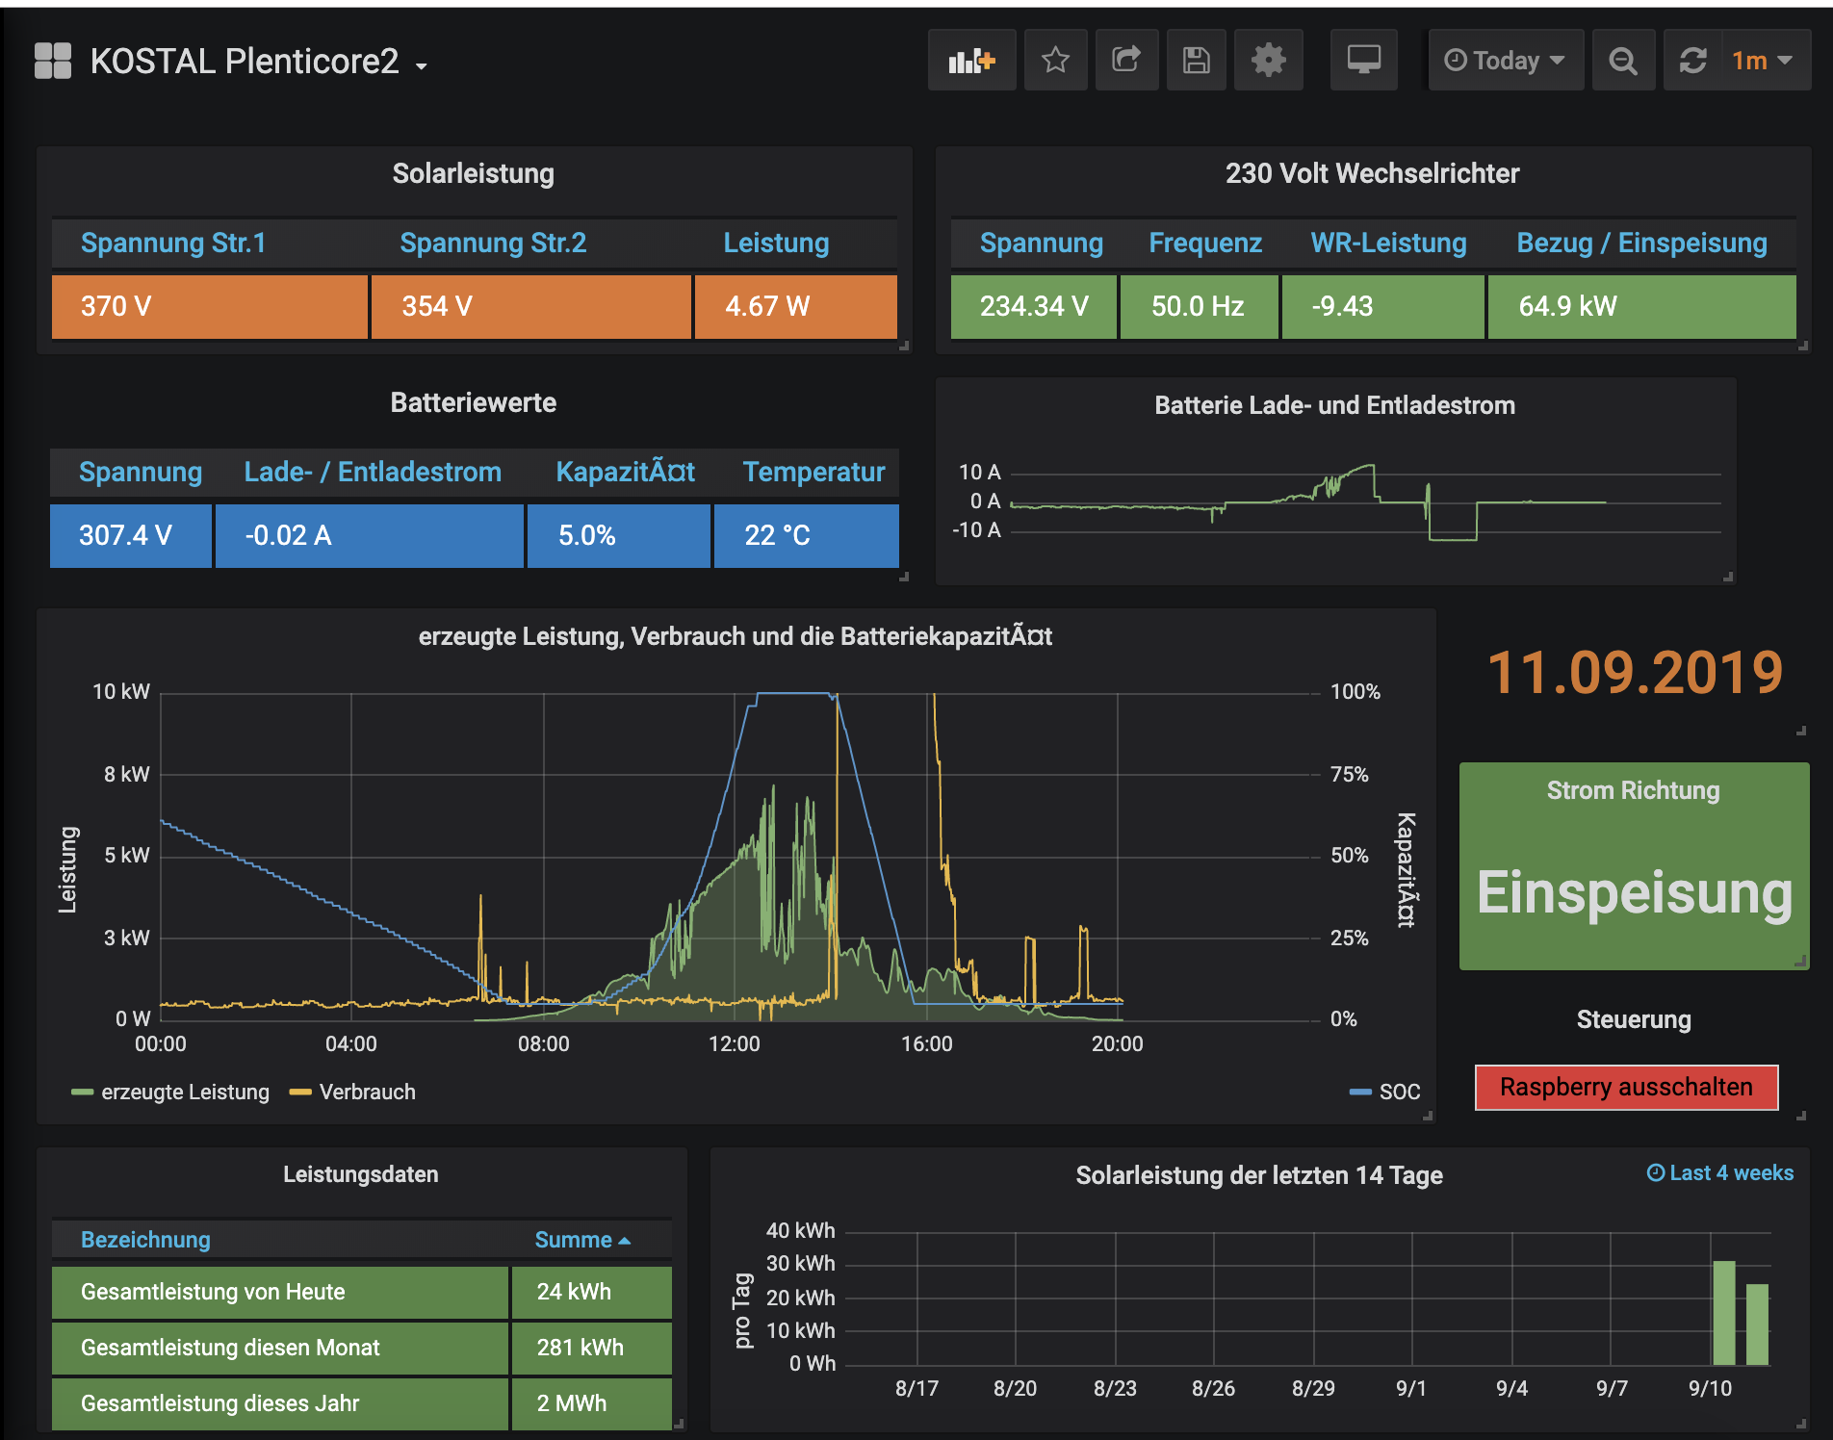The image size is (1833, 1440).
Task: Click the Strom Richtung panel title
Action: tap(1633, 790)
